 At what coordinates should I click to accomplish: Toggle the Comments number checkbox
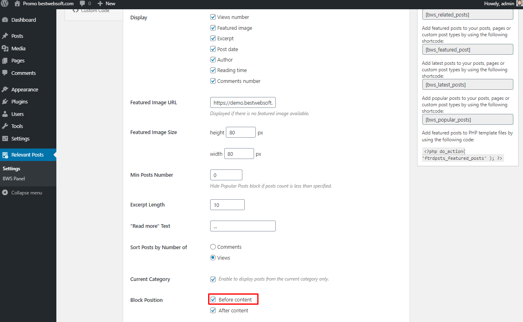point(213,81)
